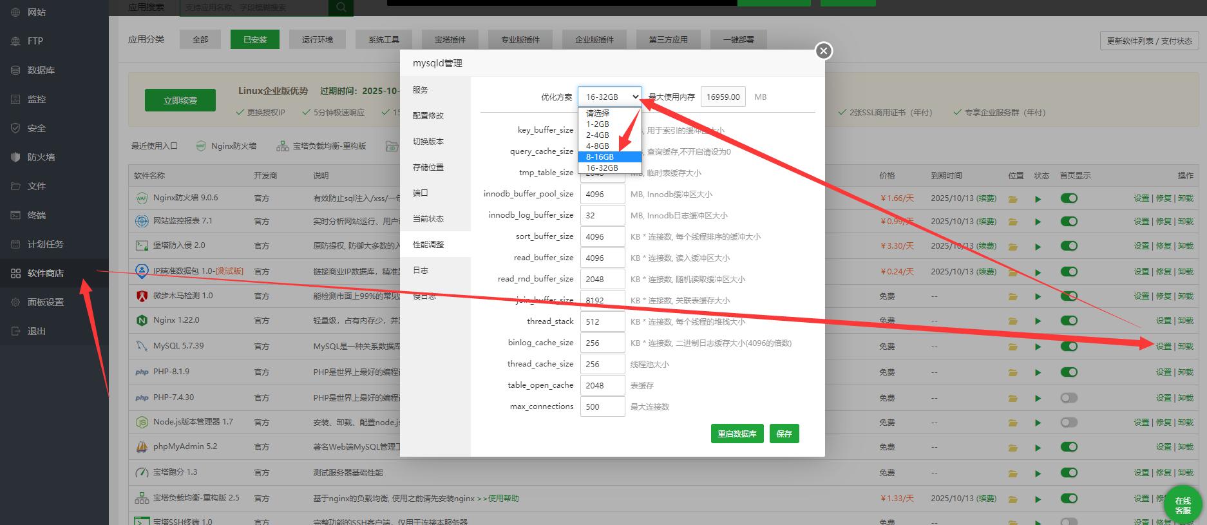Toggle homepage display for Nginx防火墙 9.0.6
This screenshot has height=525, width=1207.
click(1069, 198)
